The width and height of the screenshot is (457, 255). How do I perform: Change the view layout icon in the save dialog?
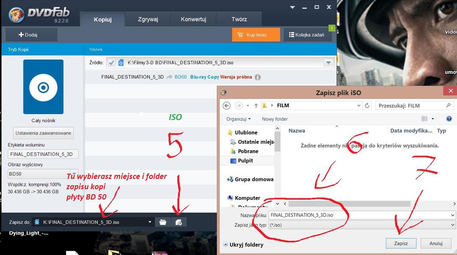[424, 119]
